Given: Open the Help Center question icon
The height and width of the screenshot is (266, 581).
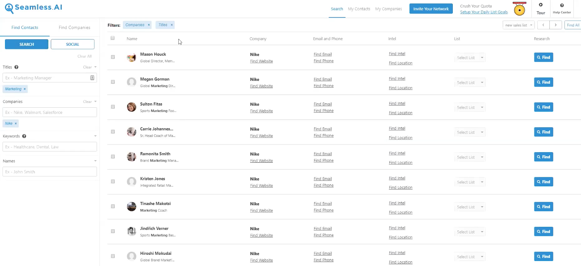Looking at the screenshot, I should click(x=562, y=5).
